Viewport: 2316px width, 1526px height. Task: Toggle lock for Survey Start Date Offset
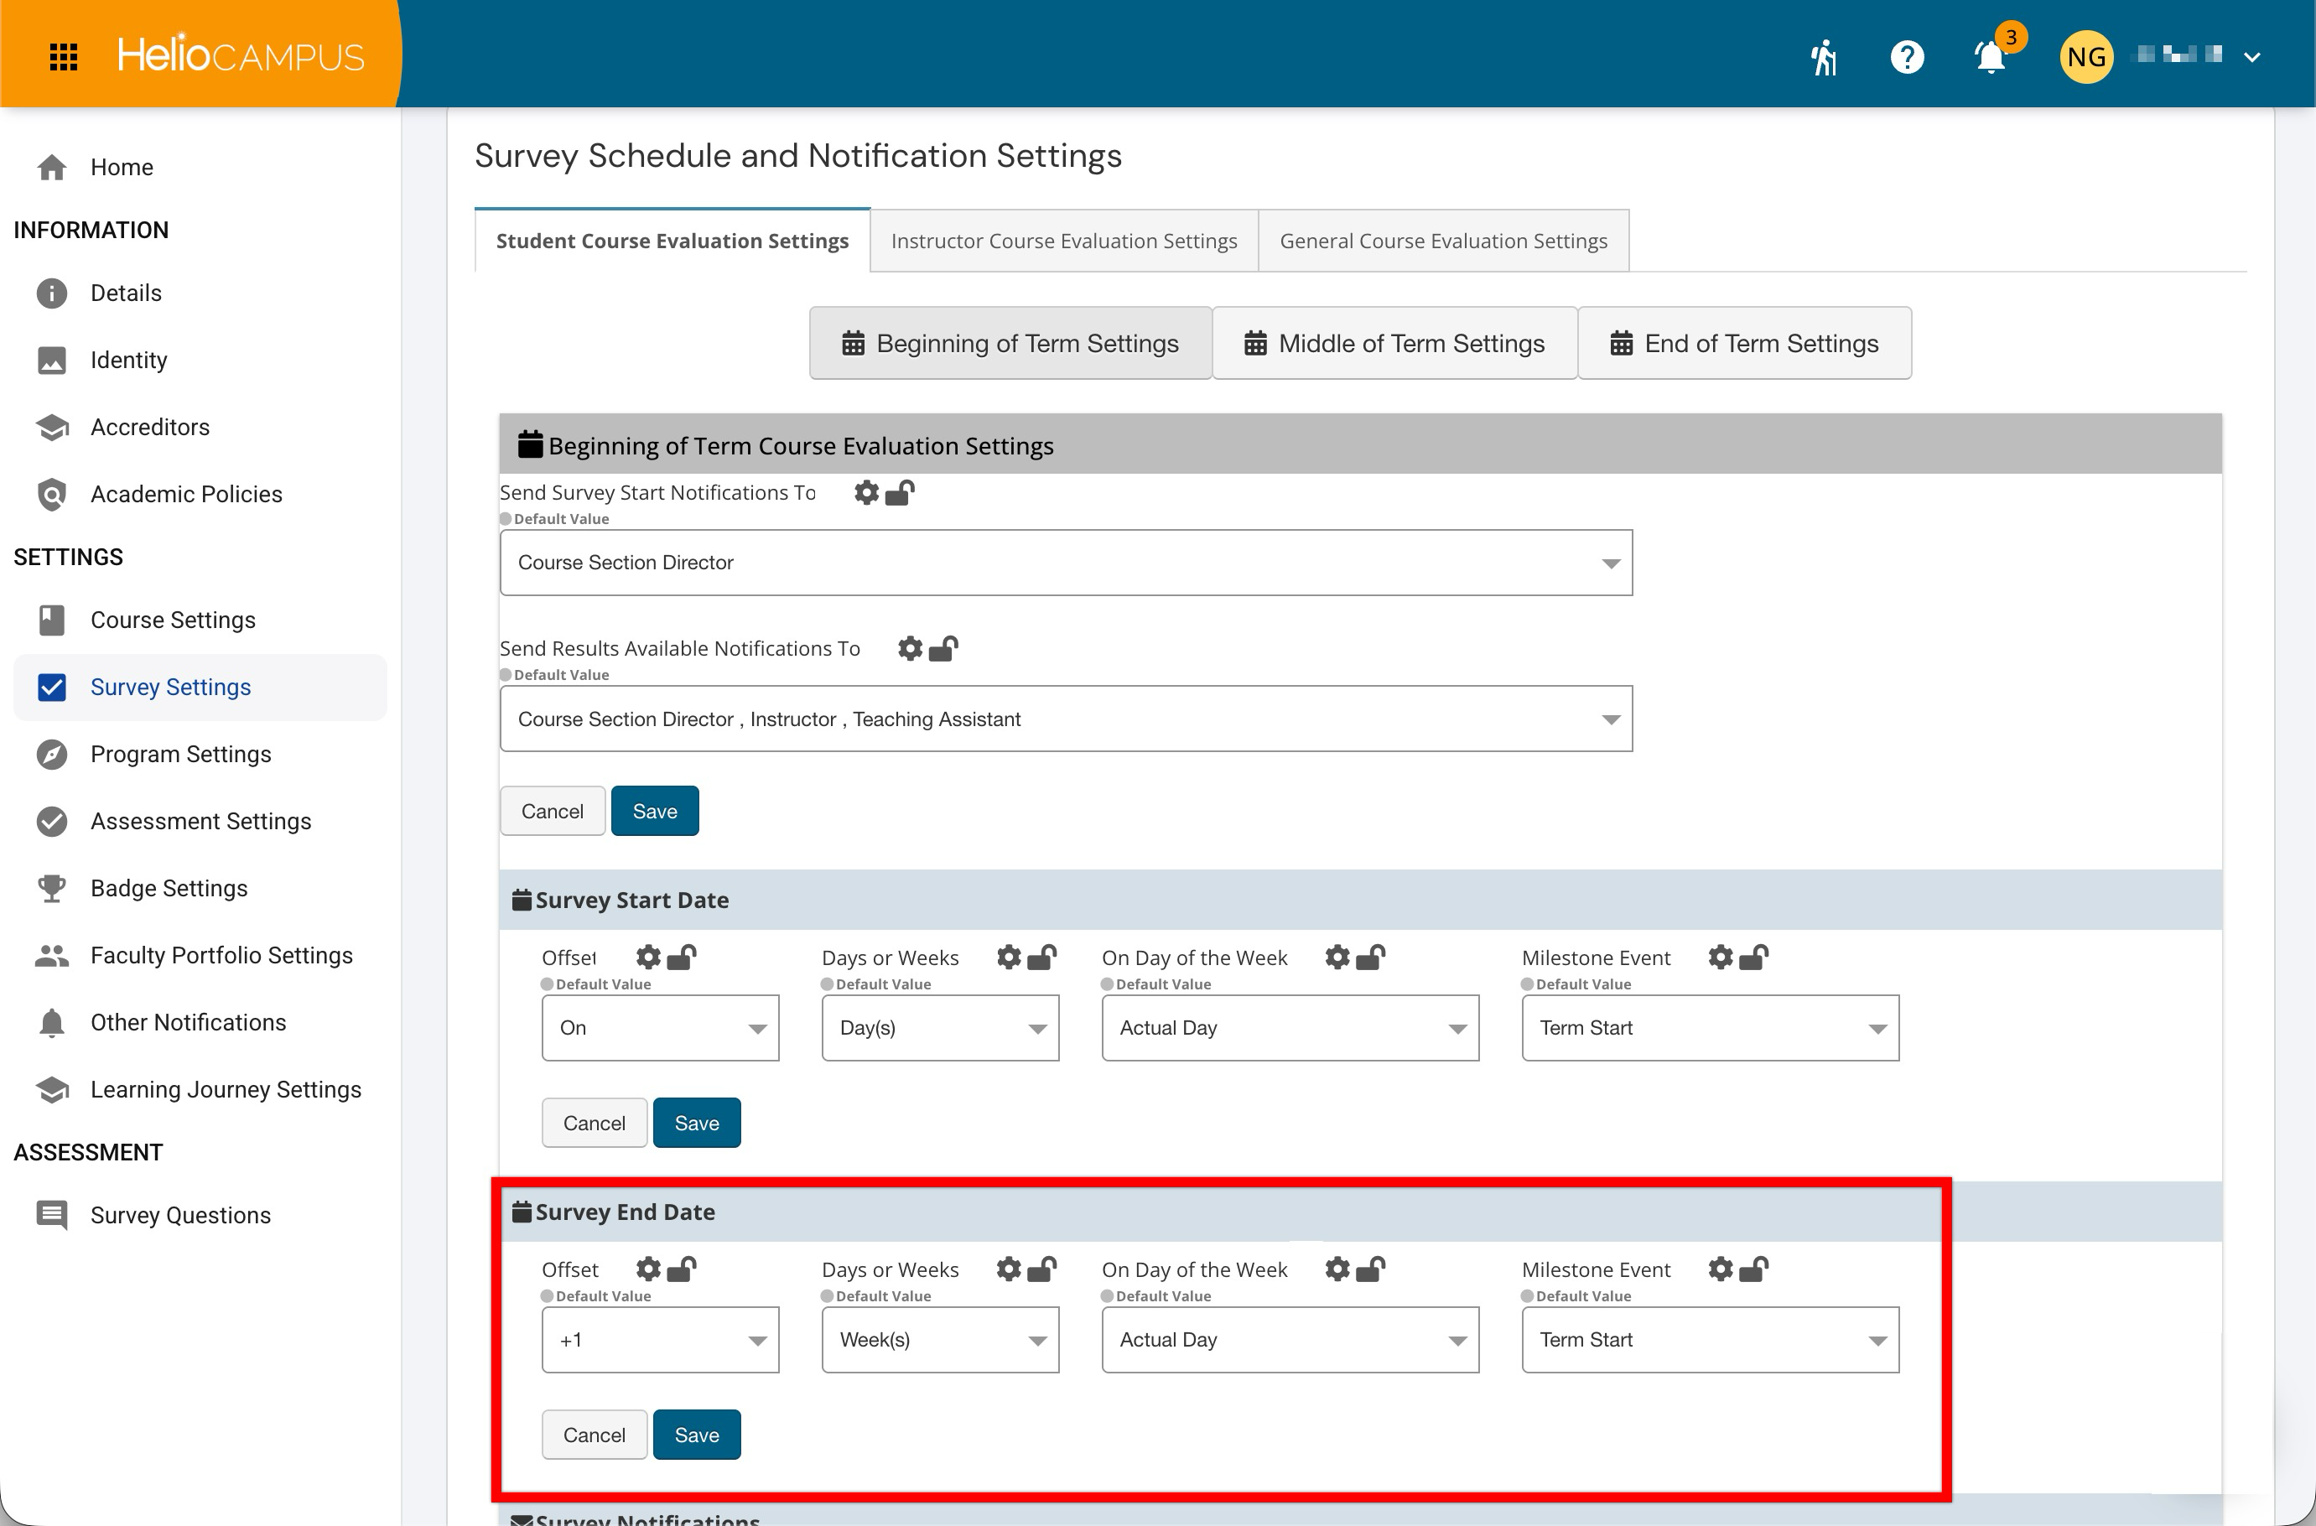(x=681, y=957)
